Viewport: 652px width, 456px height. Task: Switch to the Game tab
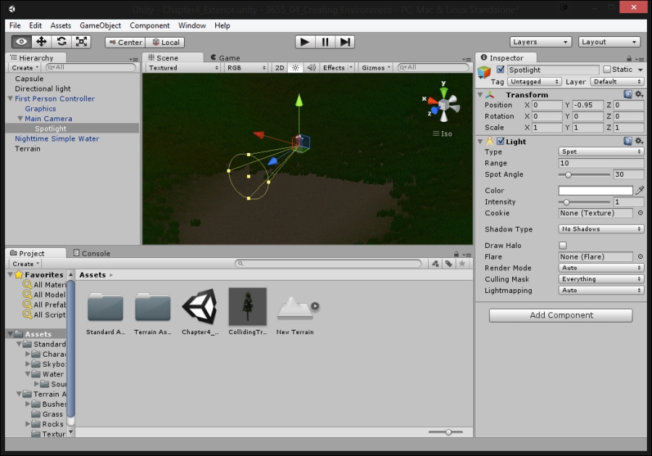[225, 58]
